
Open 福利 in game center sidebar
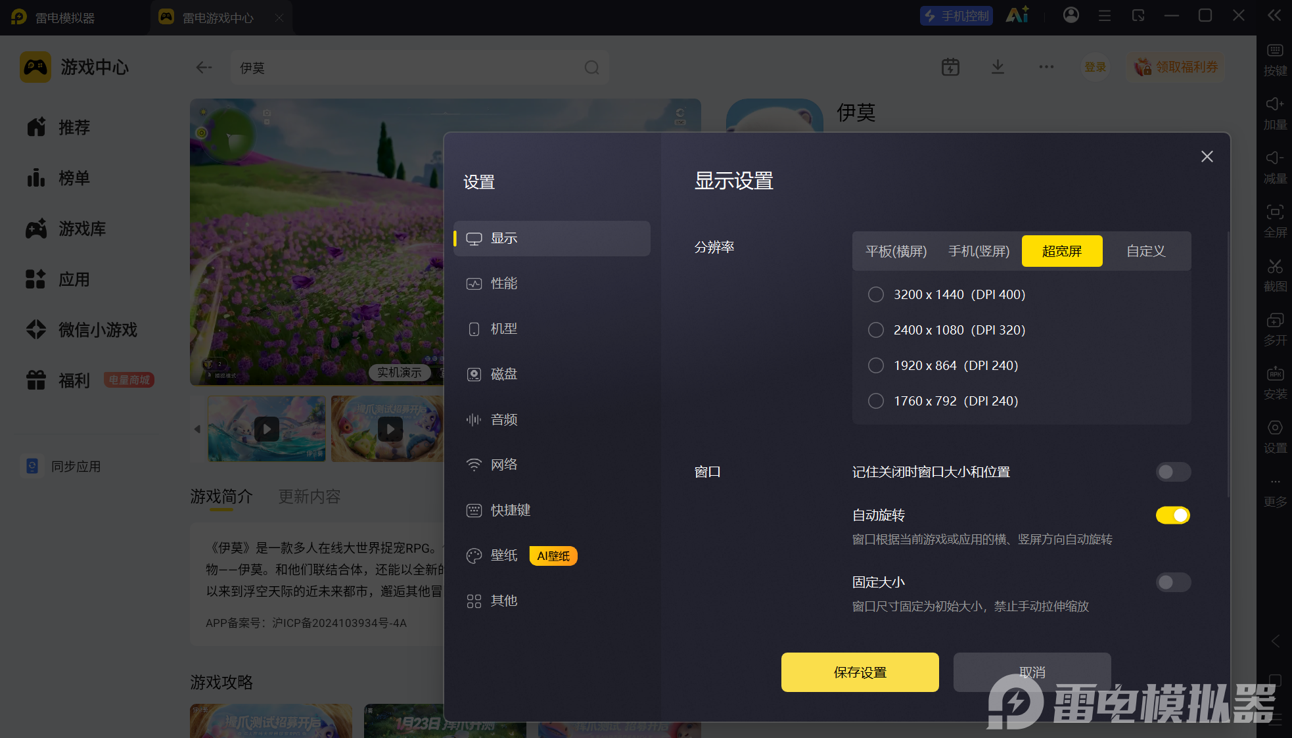(x=58, y=380)
